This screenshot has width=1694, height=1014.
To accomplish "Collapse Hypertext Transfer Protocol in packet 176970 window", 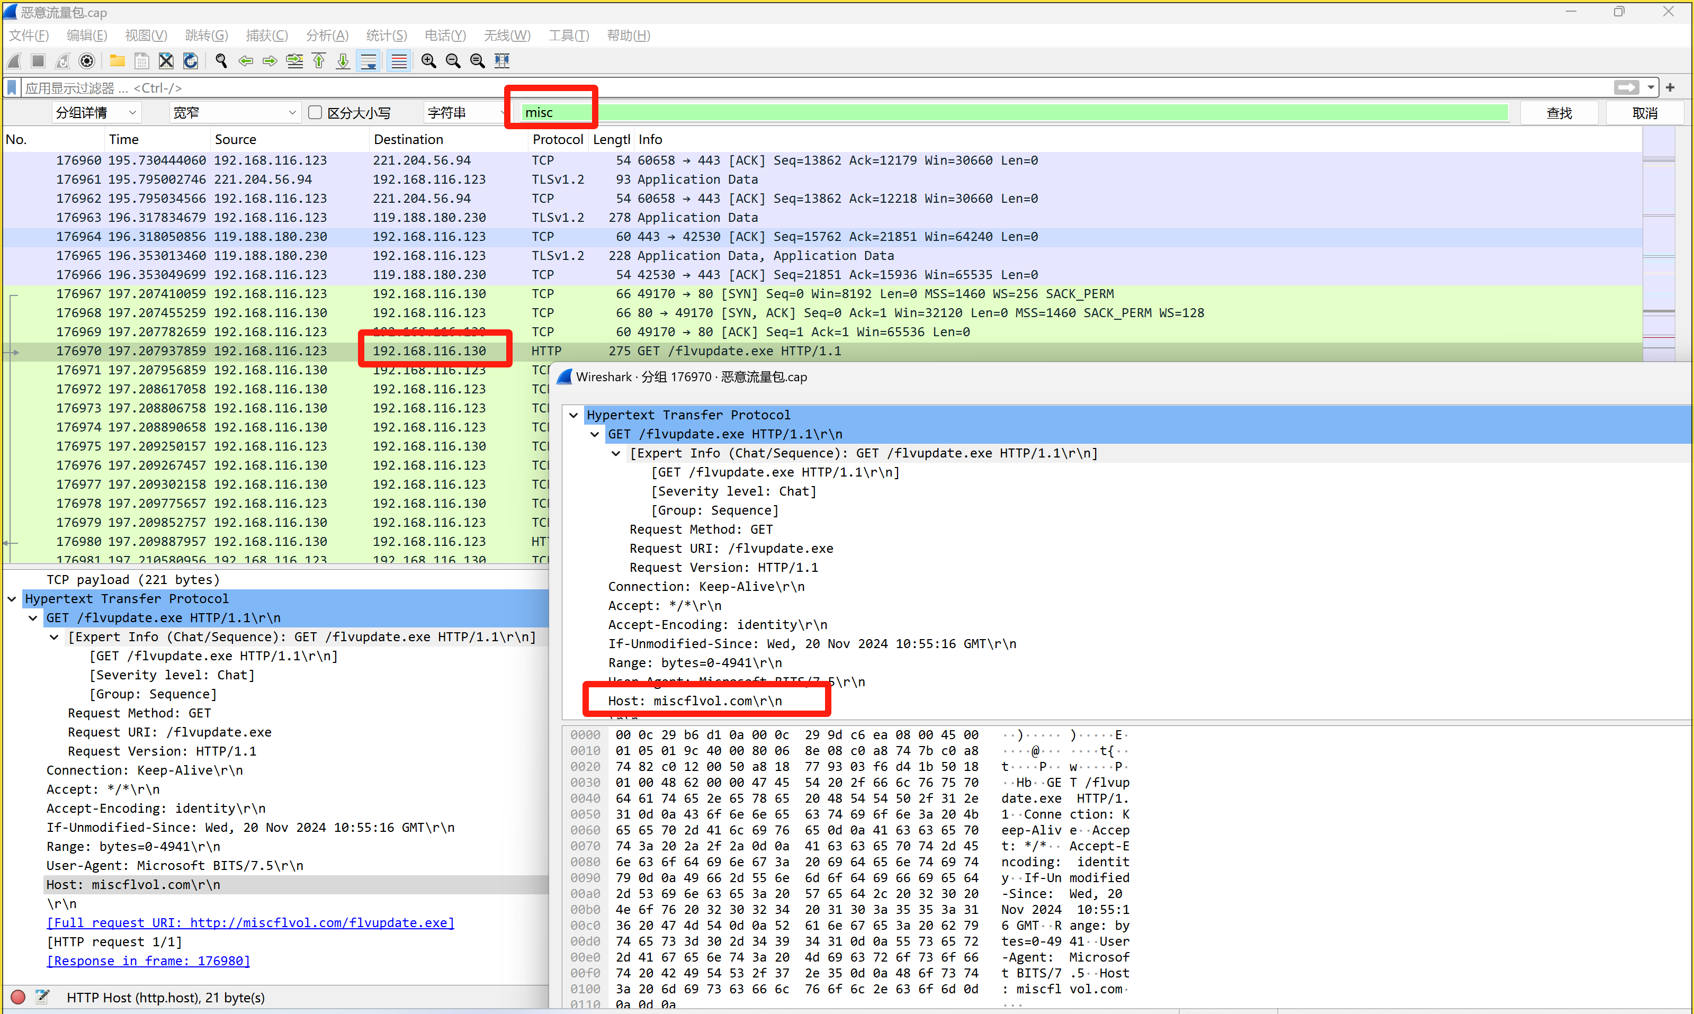I will (x=573, y=415).
